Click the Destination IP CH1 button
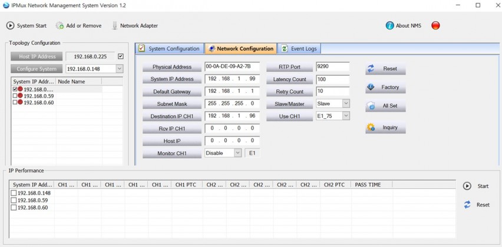Screen dimensions: 502x247 pyautogui.click(x=172, y=116)
